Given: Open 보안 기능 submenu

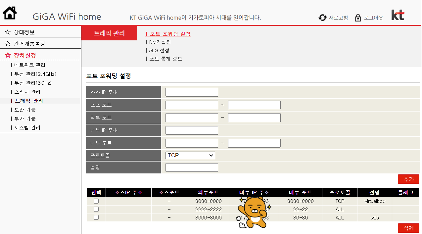Looking at the screenshot, I should point(25,110).
